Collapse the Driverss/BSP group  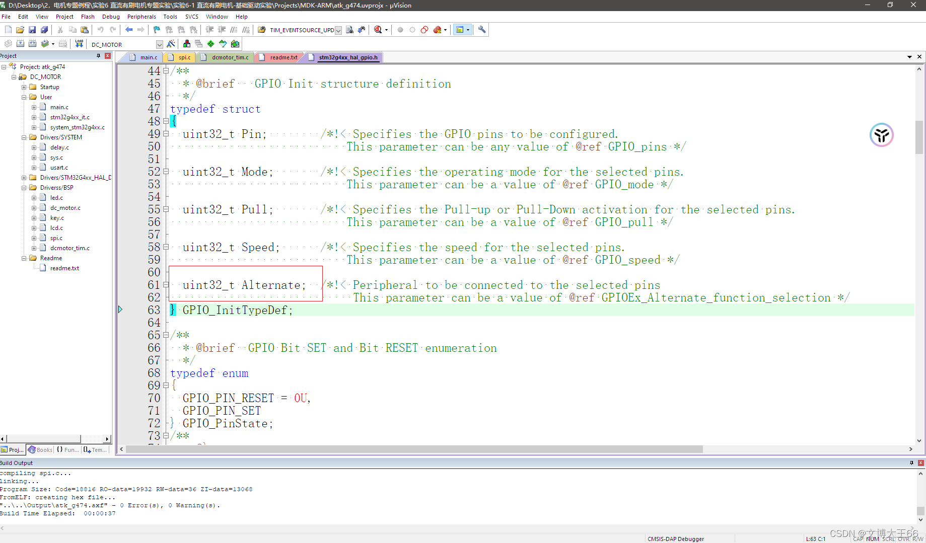pos(24,188)
